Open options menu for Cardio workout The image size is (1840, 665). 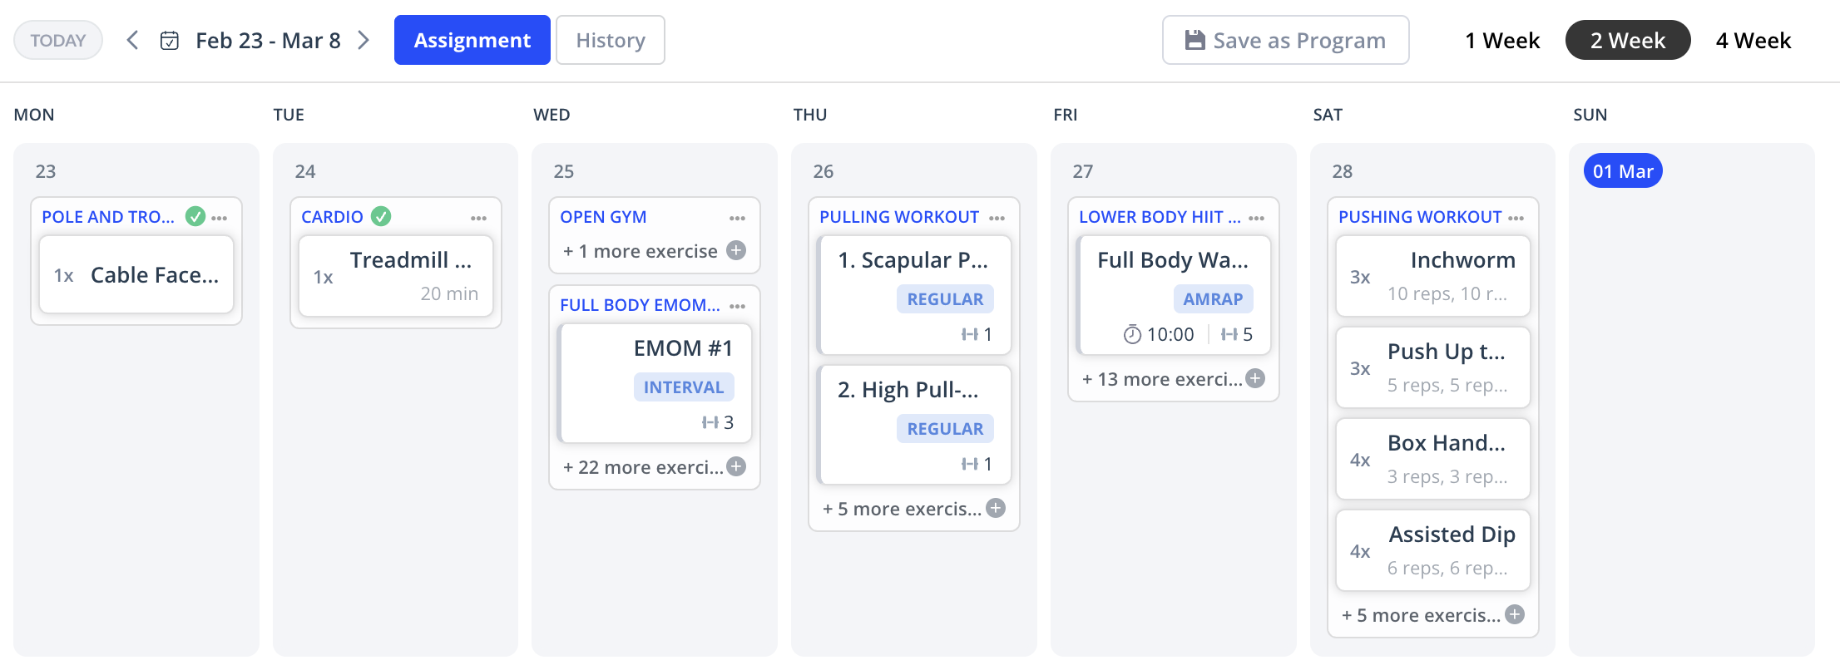[x=478, y=218]
